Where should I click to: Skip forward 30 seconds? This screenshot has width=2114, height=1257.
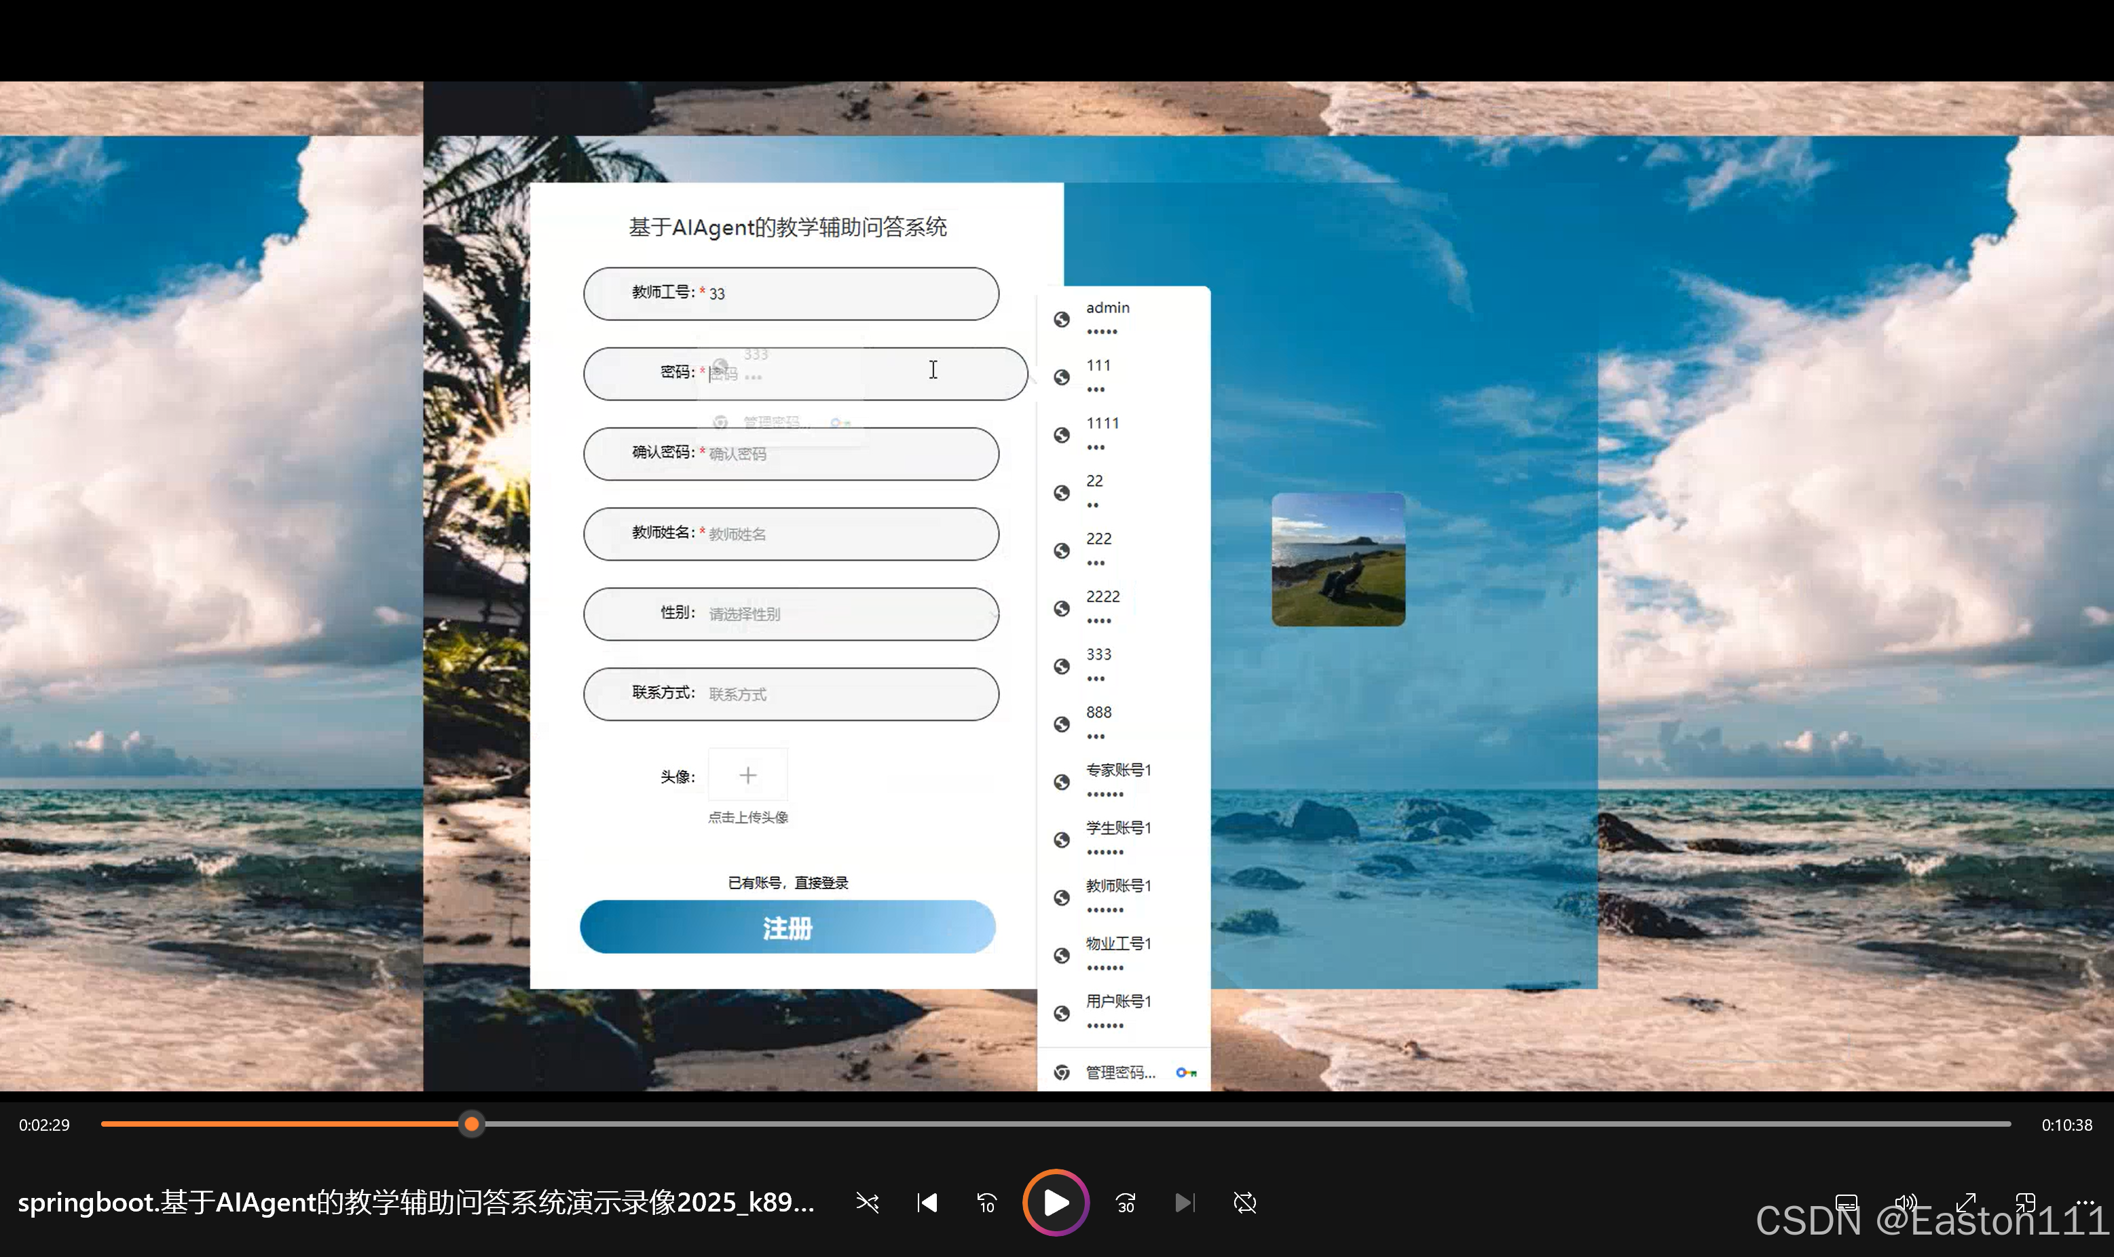tap(1126, 1203)
